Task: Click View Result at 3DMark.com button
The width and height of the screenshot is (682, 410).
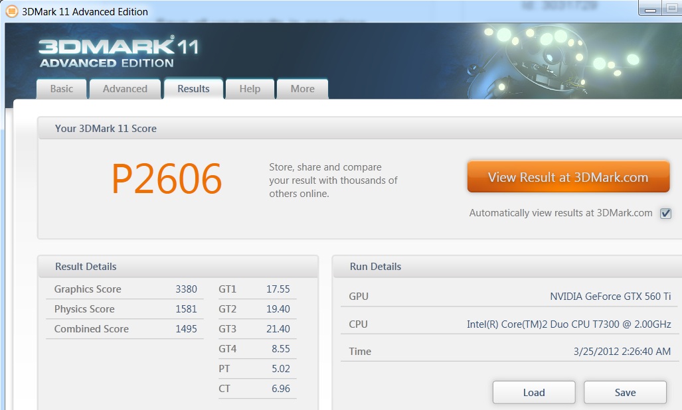Action: [x=568, y=176]
